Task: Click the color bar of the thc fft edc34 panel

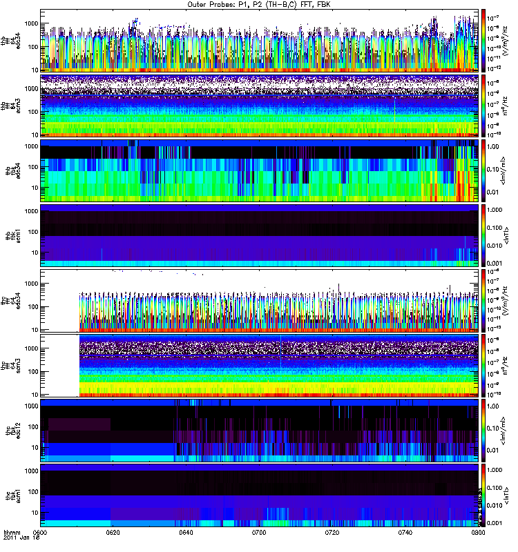Action: pos(483,301)
